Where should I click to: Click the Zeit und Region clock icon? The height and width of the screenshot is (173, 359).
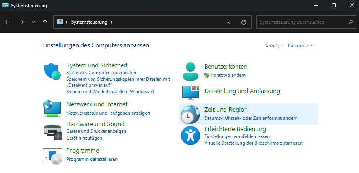[190, 114]
